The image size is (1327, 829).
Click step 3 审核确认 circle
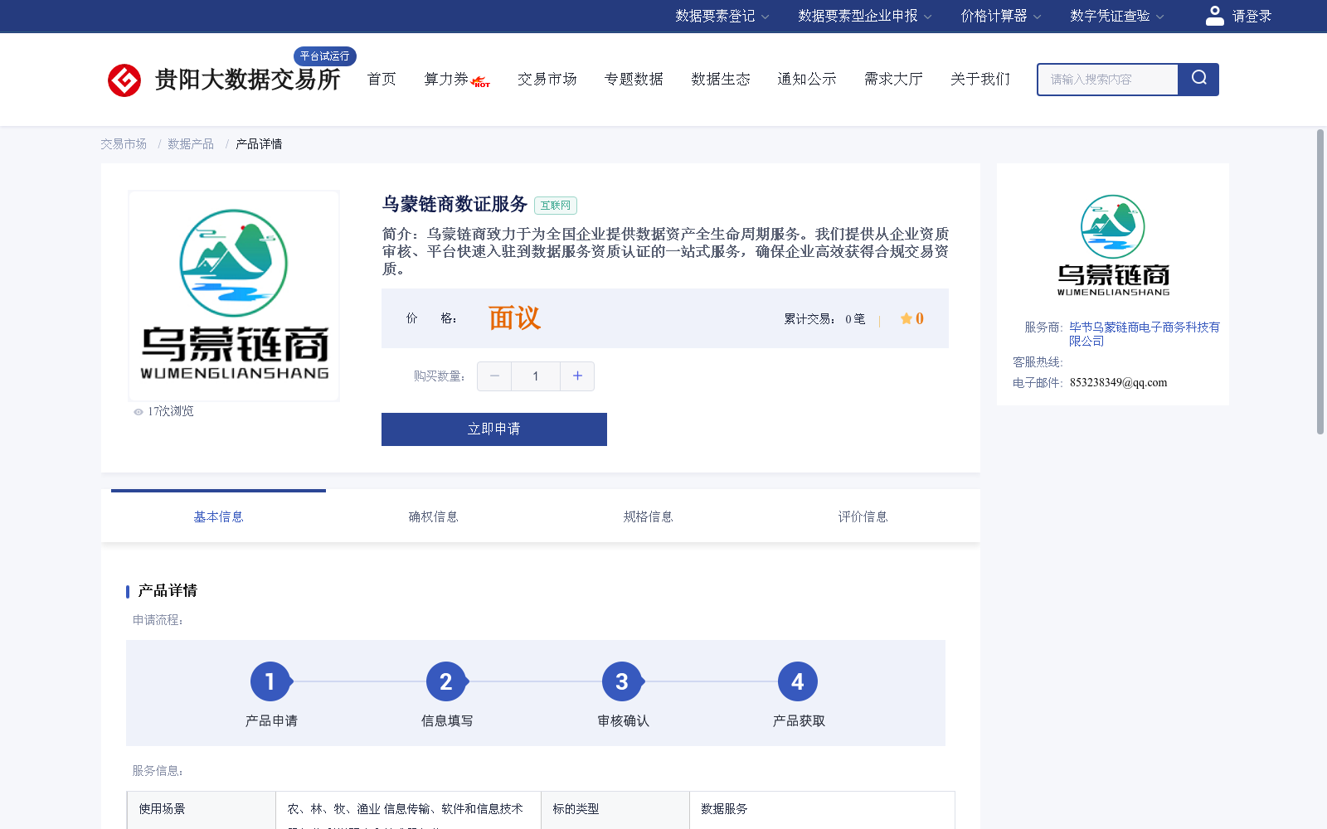[x=622, y=681]
